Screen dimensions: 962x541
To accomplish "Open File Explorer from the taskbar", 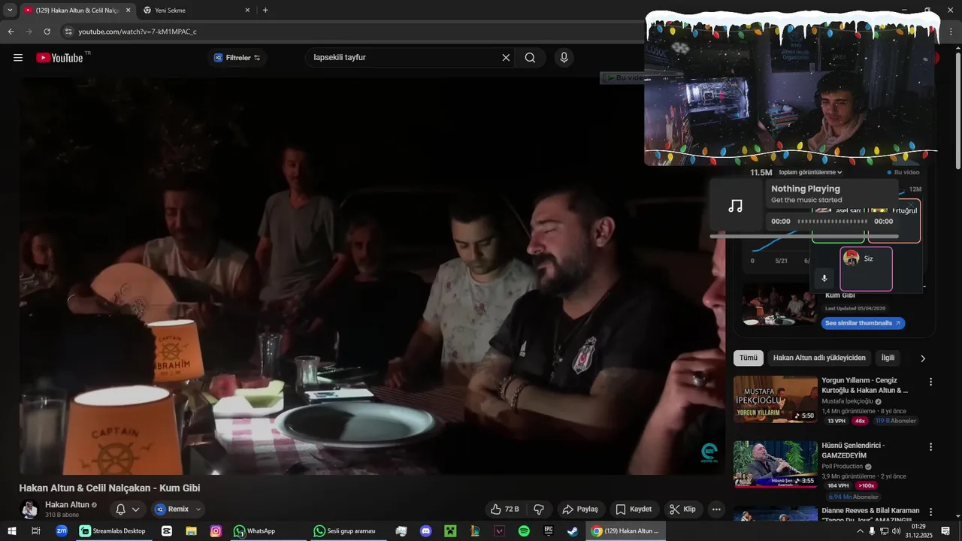I will tap(191, 531).
